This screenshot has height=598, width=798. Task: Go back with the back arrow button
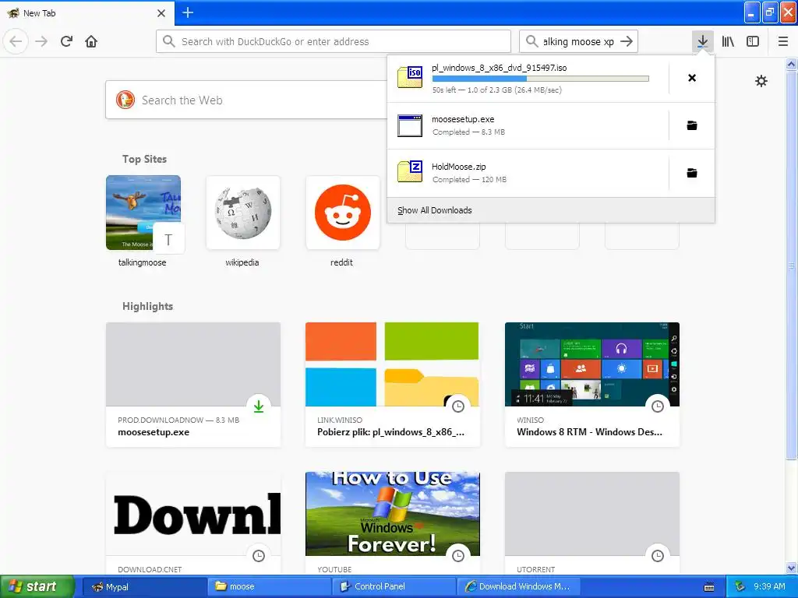click(x=16, y=41)
